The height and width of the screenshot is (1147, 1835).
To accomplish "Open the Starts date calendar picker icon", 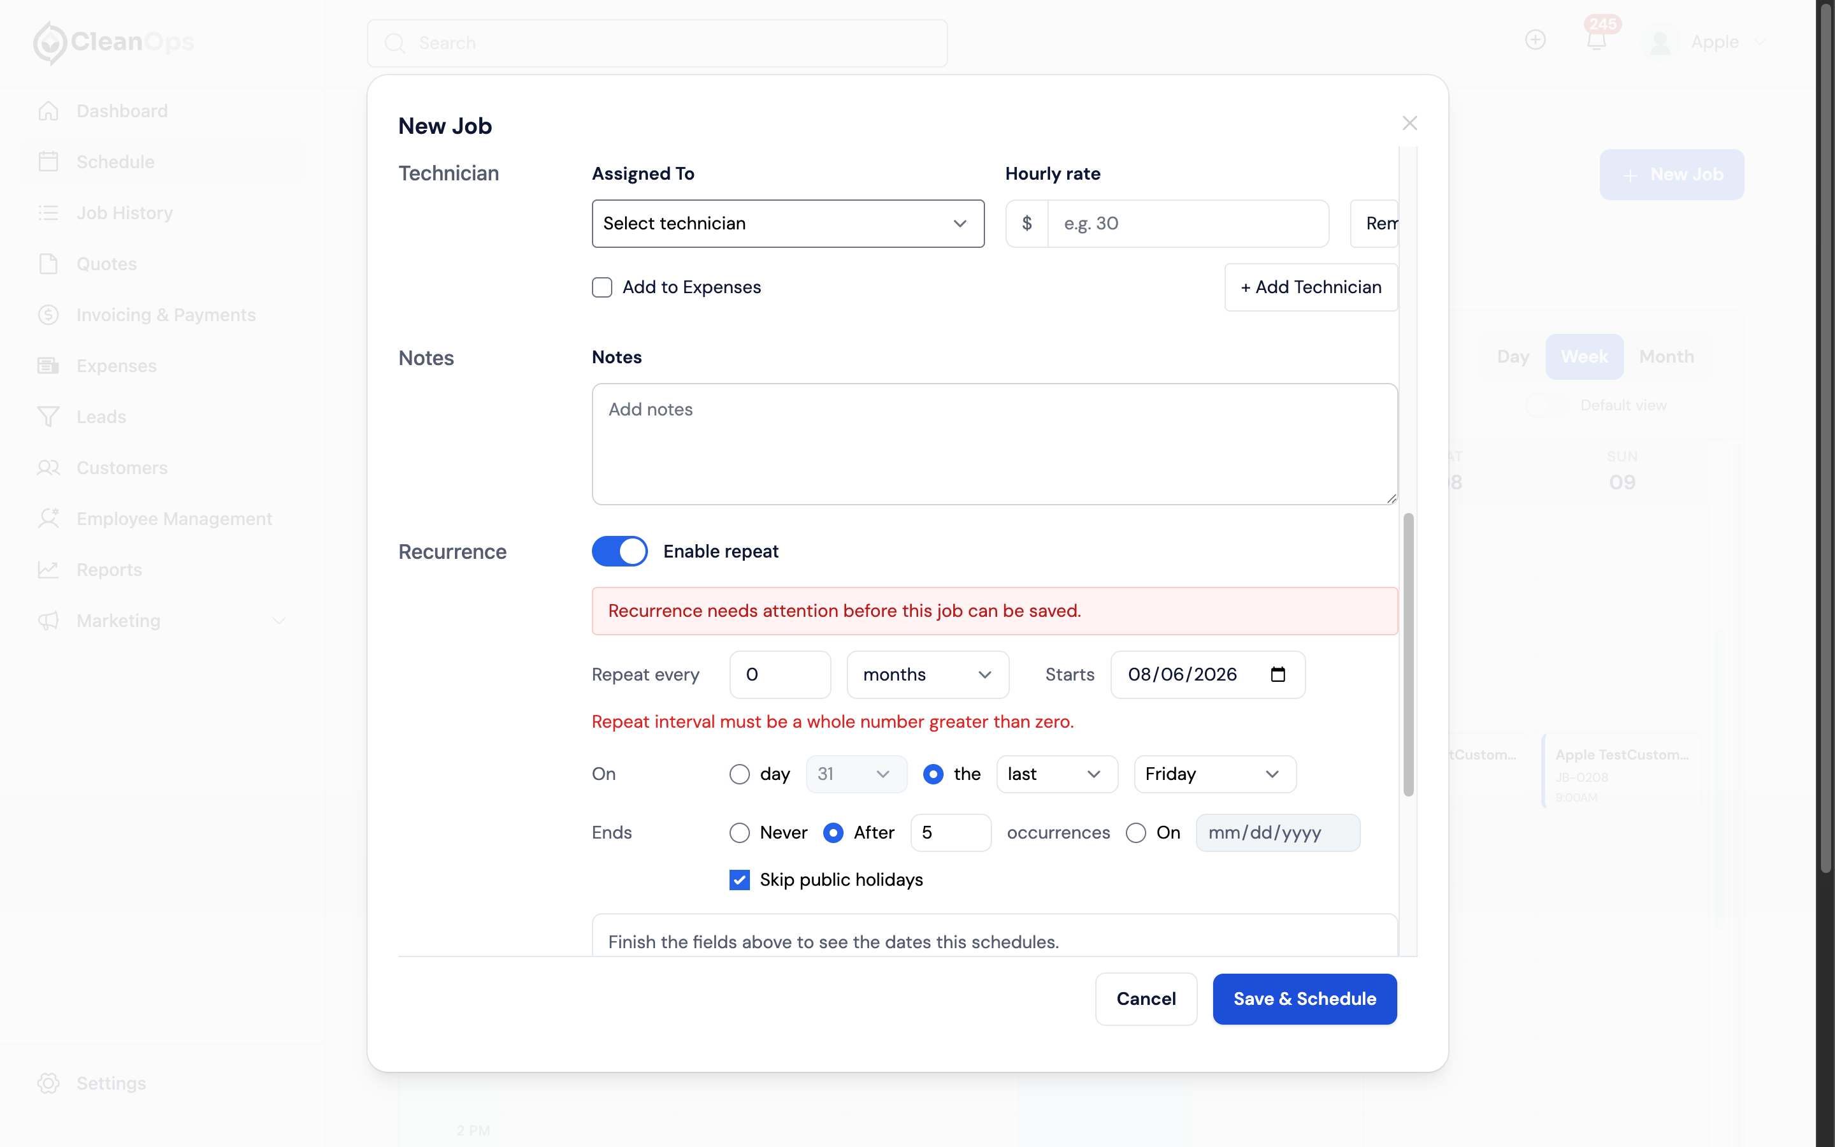I will pos(1277,674).
